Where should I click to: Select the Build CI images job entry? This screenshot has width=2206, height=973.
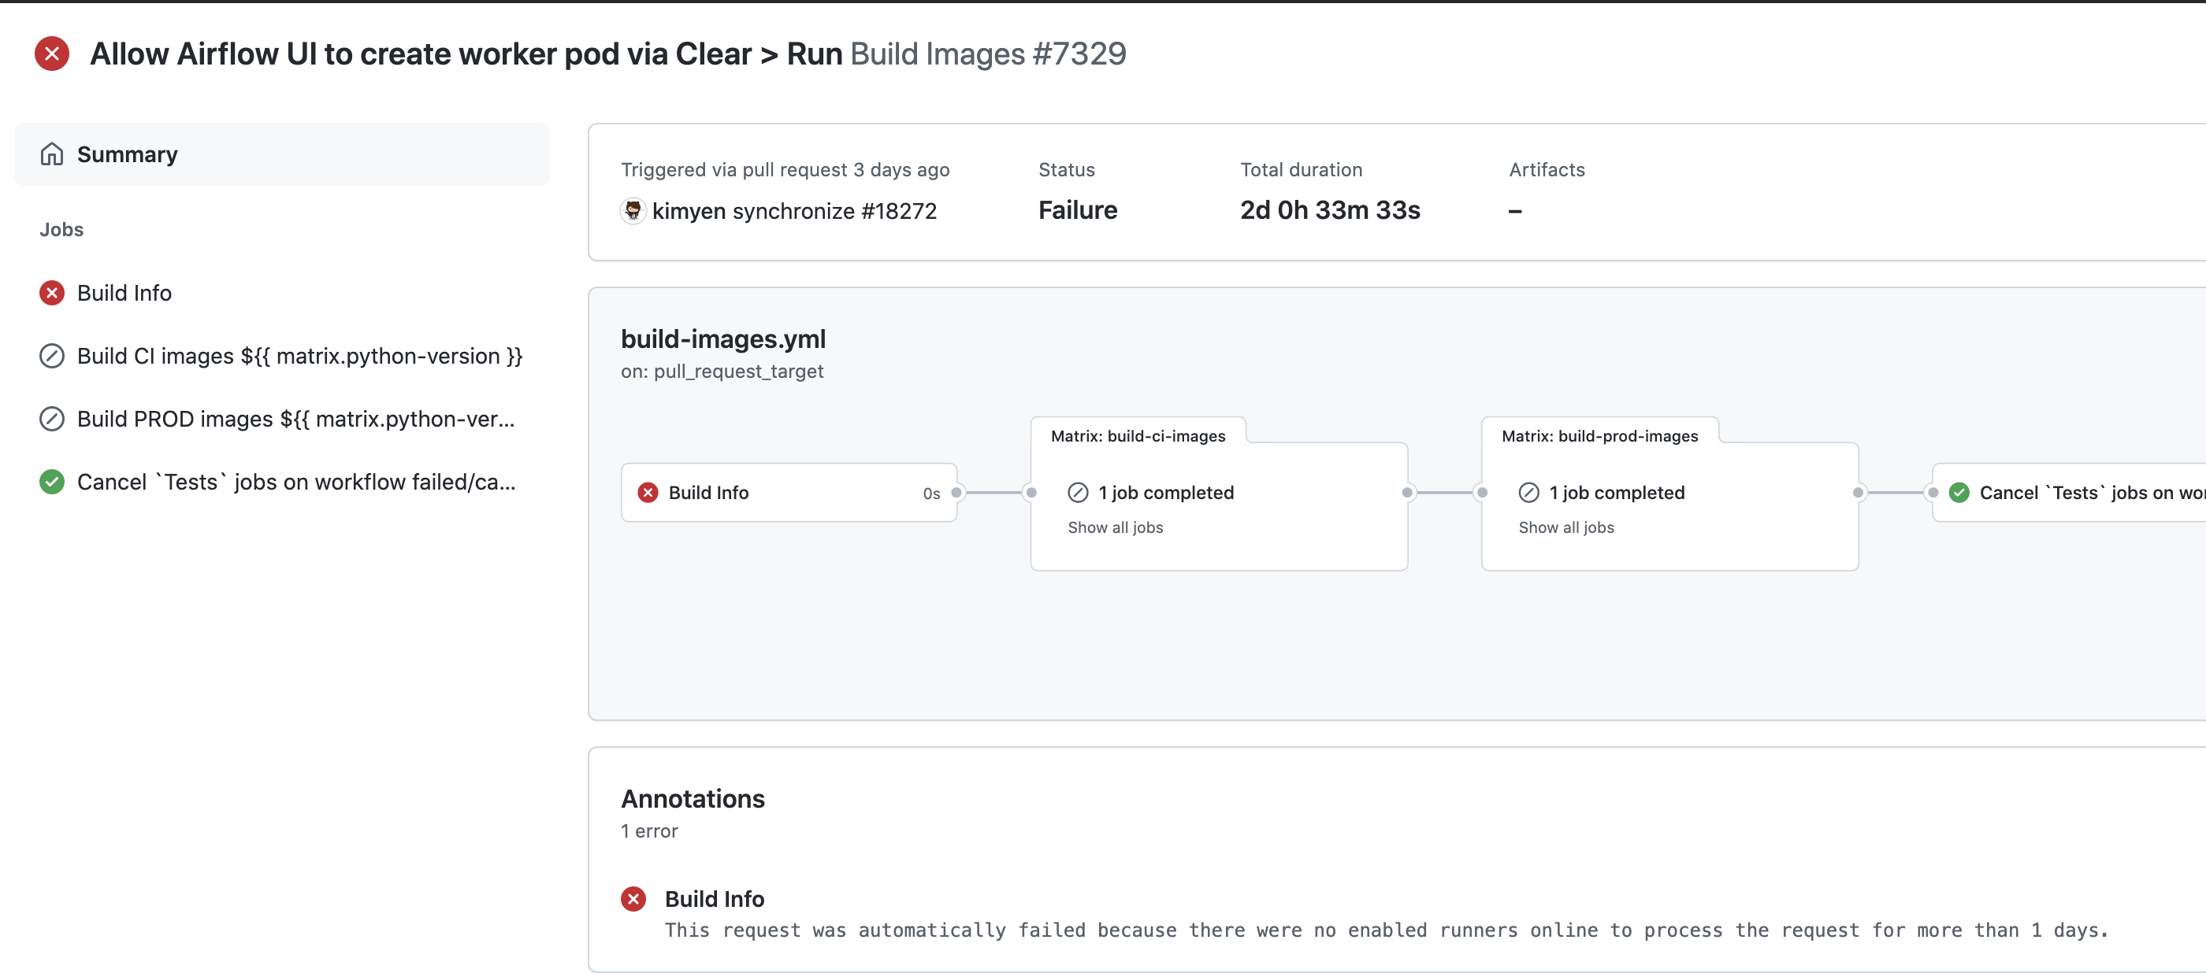pyautogui.click(x=299, y=356)
